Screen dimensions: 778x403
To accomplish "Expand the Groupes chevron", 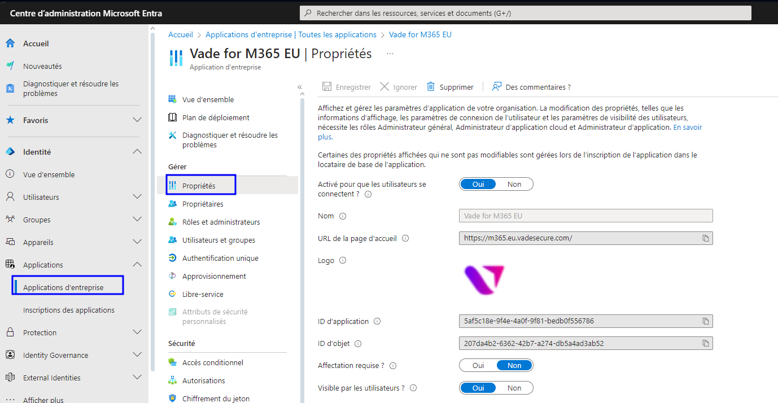I will click(137, 220).
